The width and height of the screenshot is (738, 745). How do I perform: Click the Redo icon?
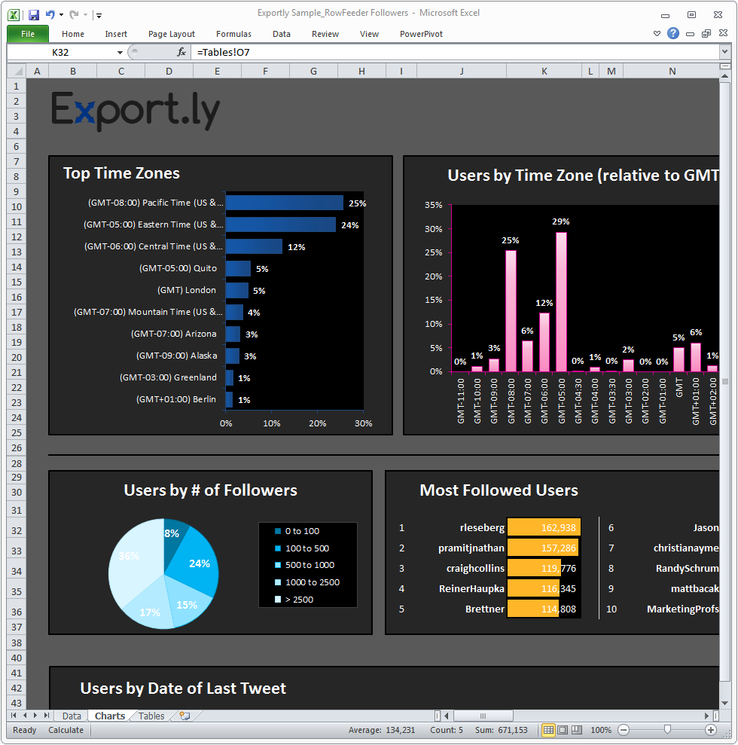point(74,15)
